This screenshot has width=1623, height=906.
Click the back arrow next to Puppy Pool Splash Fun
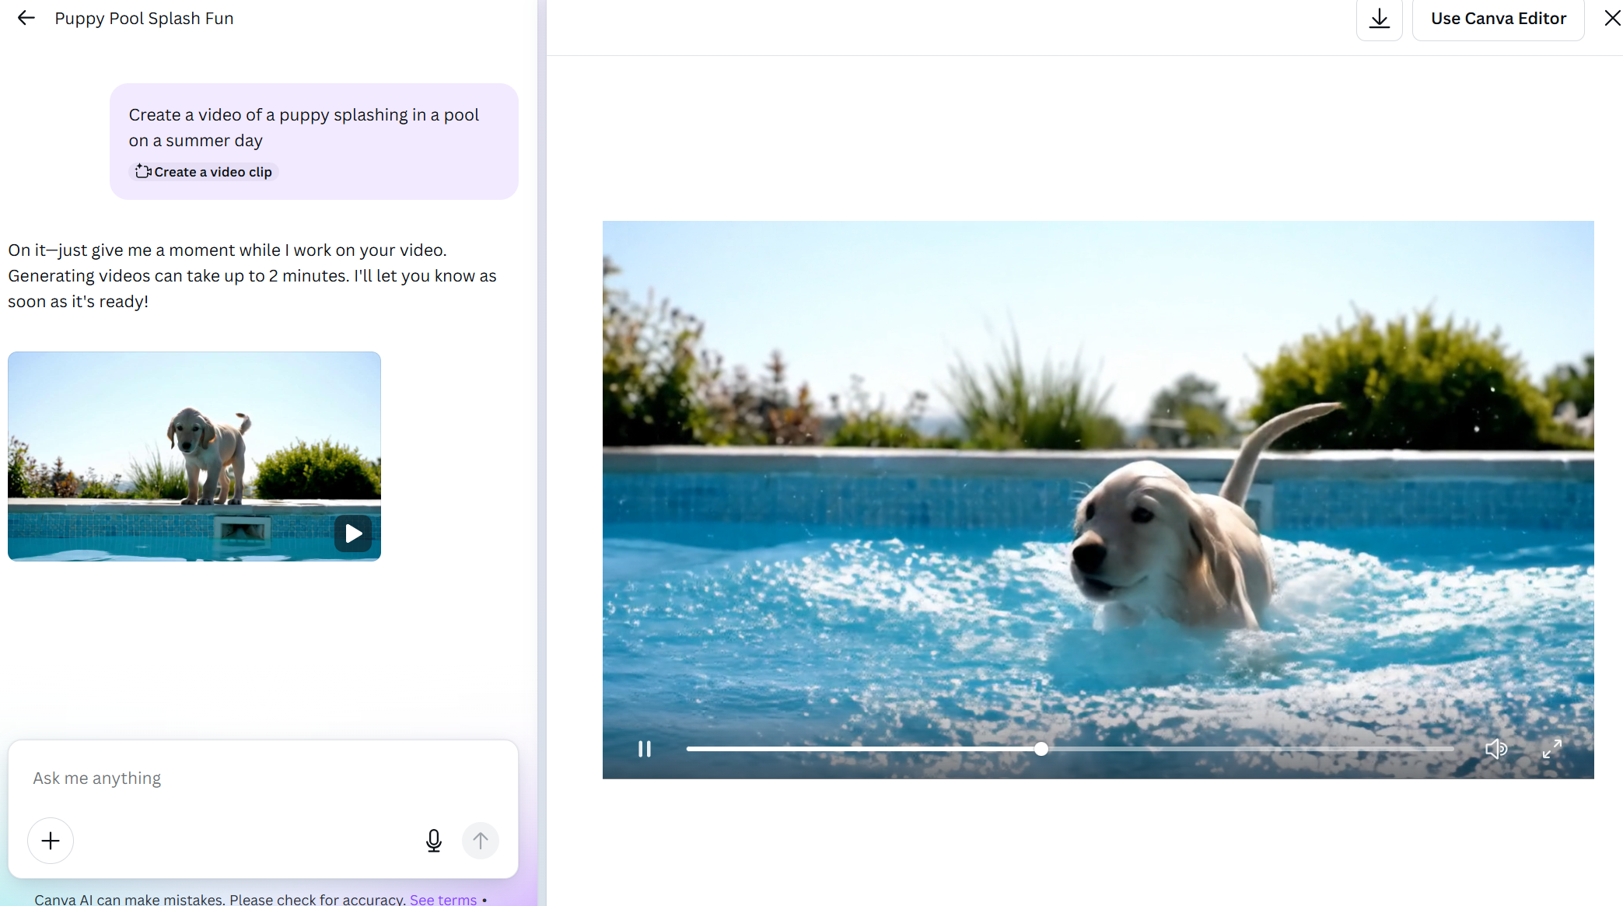click(x=26, y=18)
